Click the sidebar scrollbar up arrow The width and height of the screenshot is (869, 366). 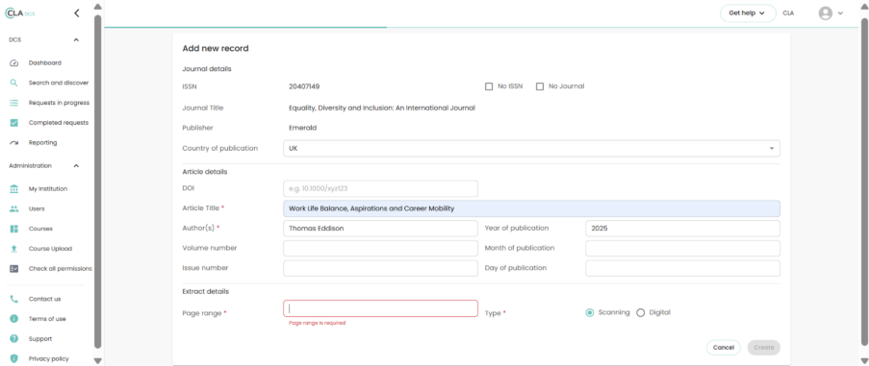click(97, 7)
